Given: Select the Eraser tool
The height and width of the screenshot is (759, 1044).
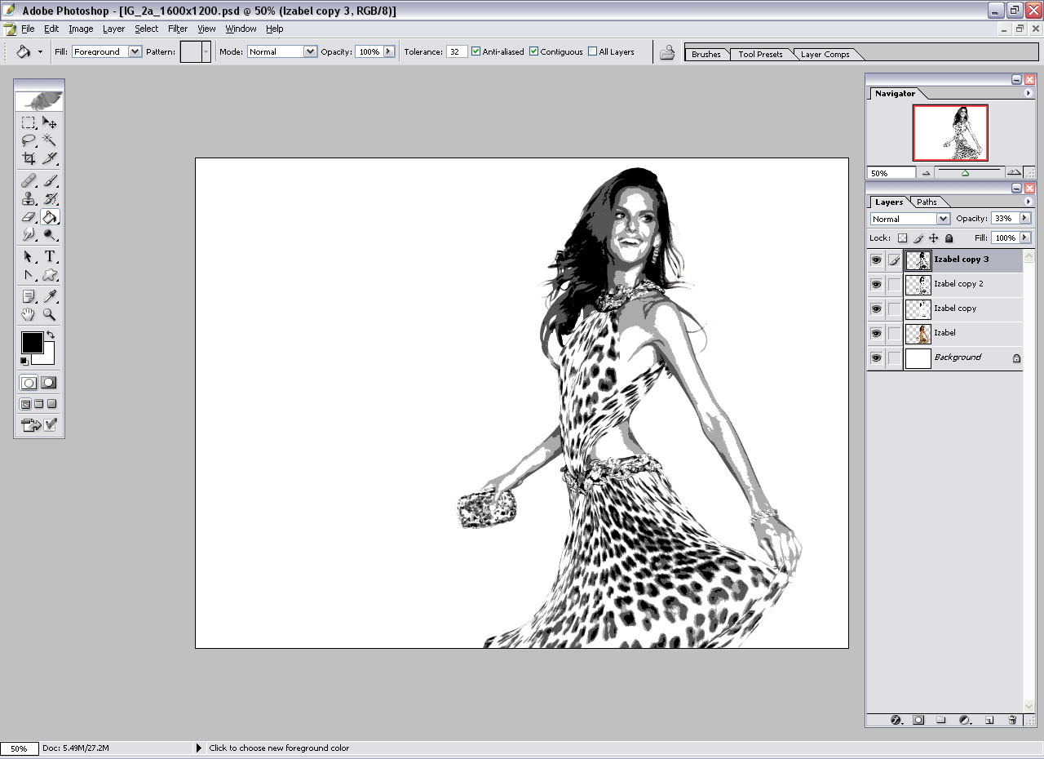Looking at the screenshot, I should (29, 217).
